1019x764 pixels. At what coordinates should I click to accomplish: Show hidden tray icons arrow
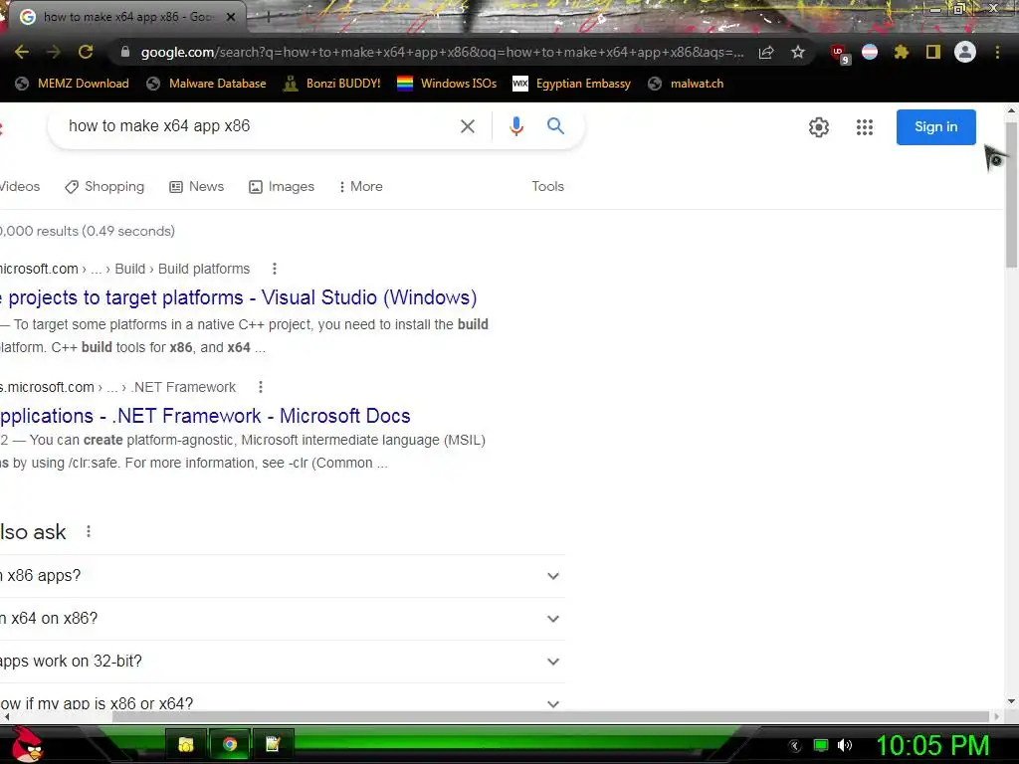click(795, 746)
